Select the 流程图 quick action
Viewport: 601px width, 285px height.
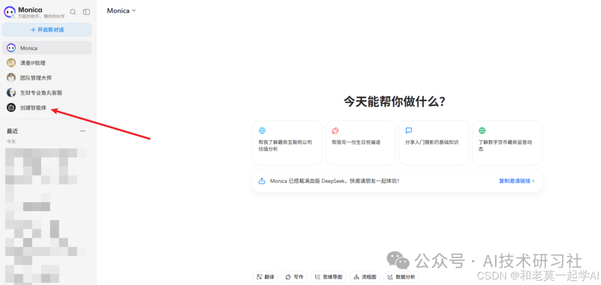365,277
